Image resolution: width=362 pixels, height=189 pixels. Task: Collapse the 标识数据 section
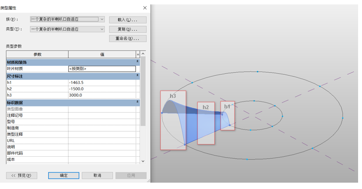[x=137, y=102]
